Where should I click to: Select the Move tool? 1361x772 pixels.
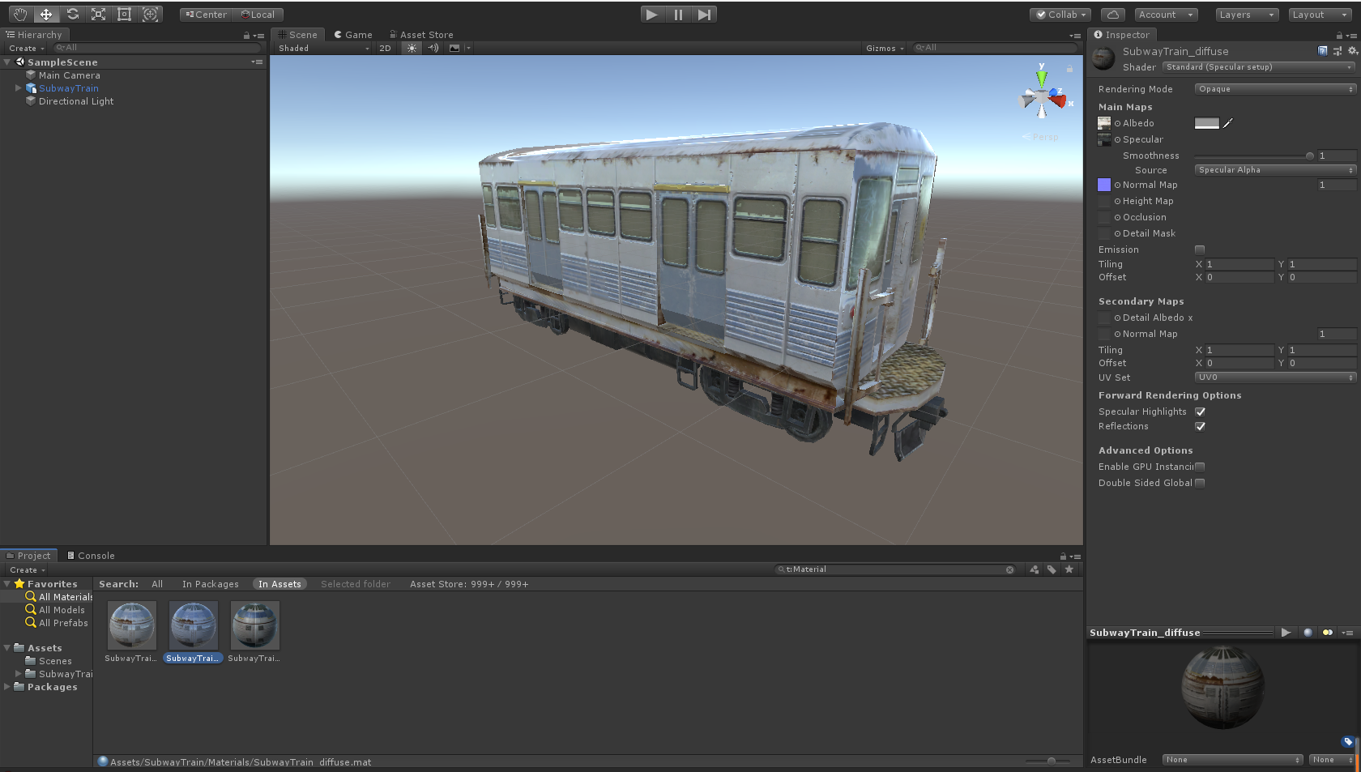pyautogui.click(x=46, y=14)
